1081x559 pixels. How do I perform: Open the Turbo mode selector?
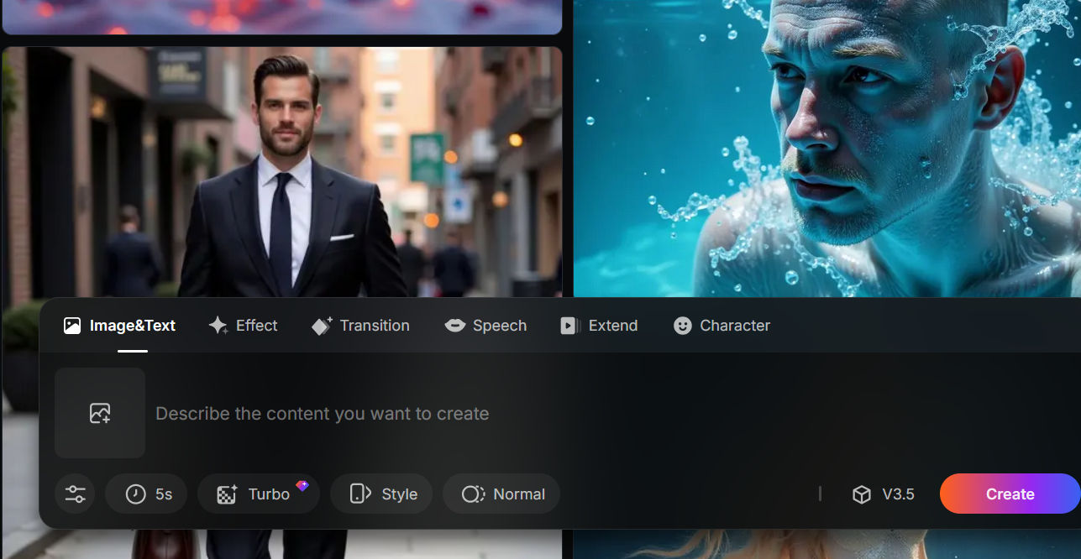point(259,494)
